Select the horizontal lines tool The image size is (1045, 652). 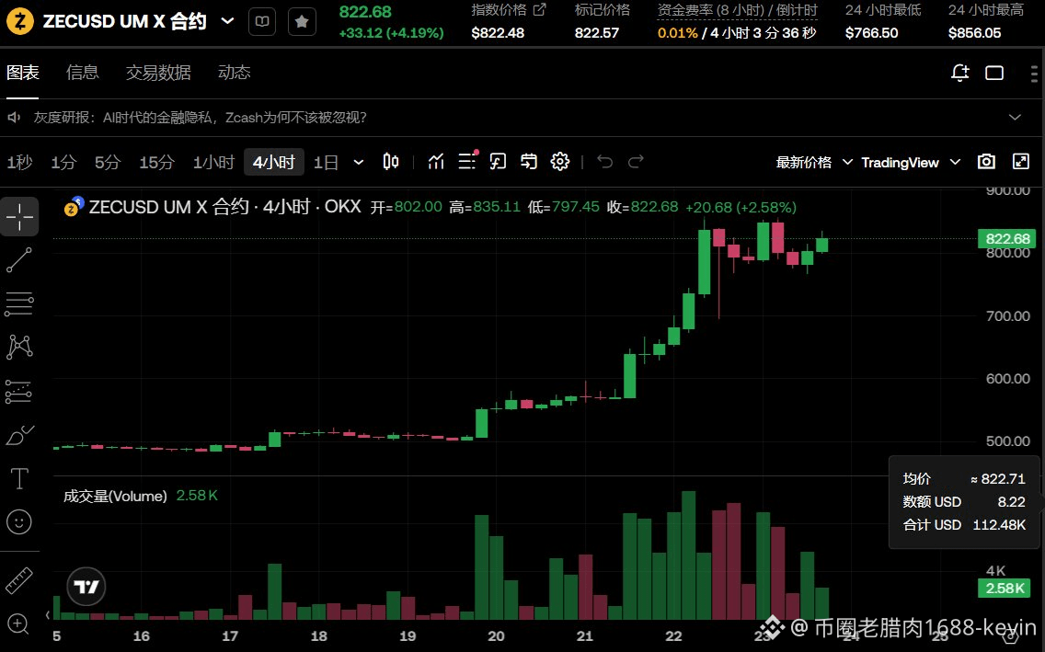19,303
